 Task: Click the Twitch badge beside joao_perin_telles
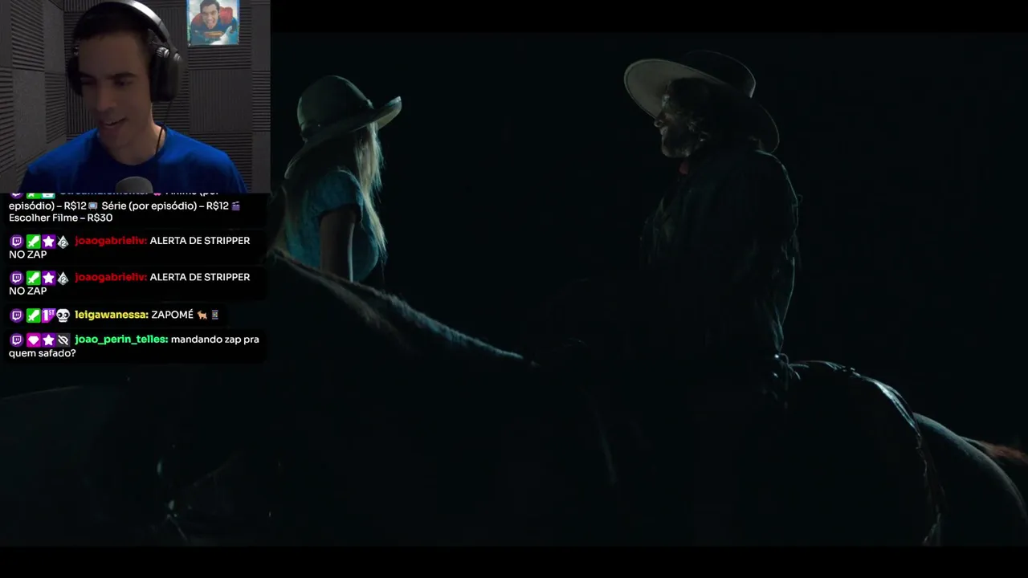(x=17, y=340)
